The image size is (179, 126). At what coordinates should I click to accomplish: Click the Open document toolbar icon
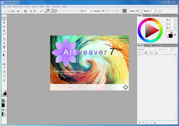click(9, 11)
